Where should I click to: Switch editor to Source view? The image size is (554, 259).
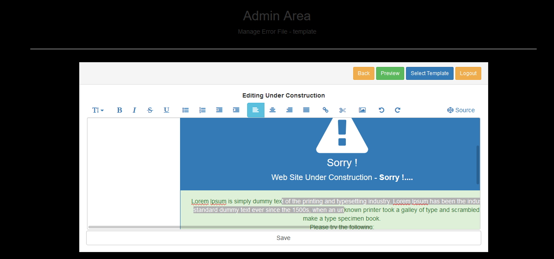461,110
